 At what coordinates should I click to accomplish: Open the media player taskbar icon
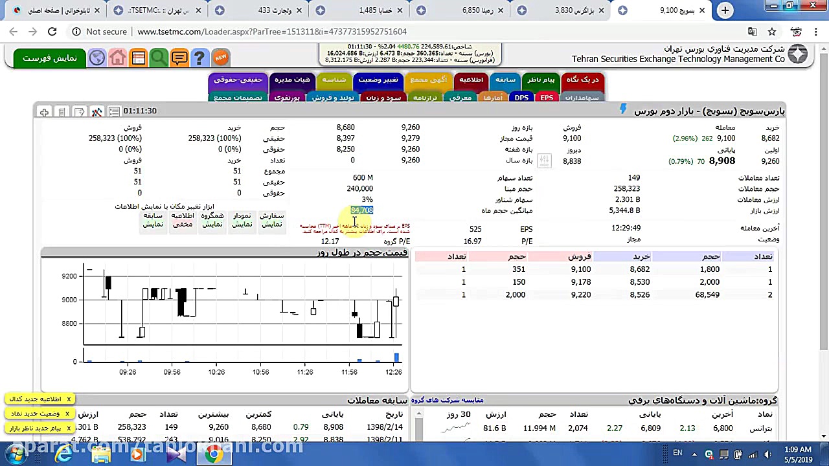pos(137,454)
